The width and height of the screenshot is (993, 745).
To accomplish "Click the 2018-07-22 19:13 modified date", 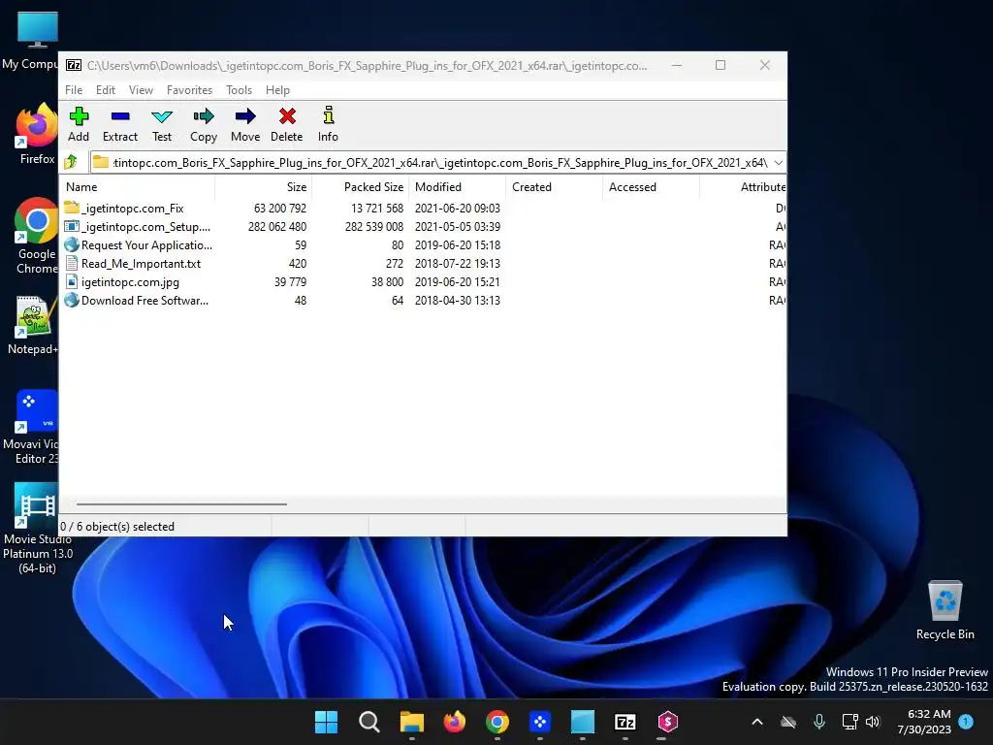I will coord(458,263).
